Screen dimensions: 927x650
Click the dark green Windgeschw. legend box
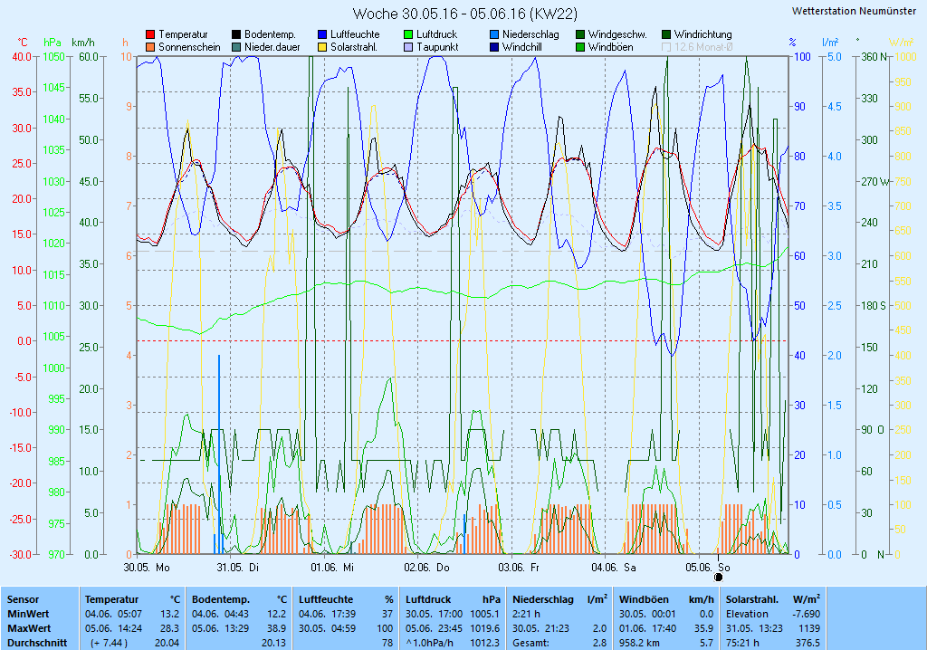point(580,34)
